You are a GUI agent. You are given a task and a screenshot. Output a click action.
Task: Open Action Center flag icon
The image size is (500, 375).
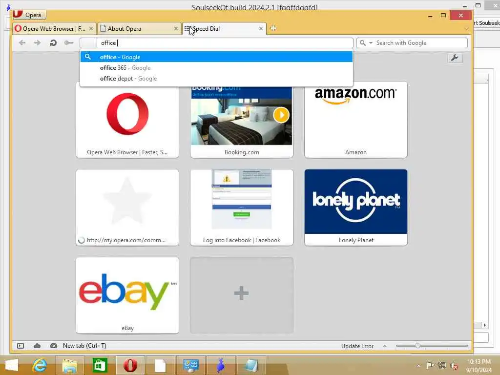(x=430, y=365)
